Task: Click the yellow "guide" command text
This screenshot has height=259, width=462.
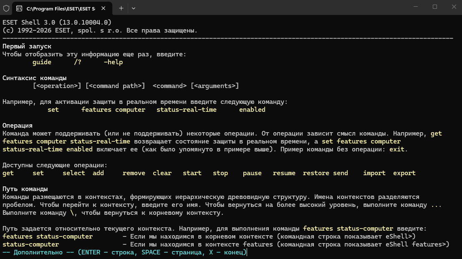Action: [42, 62]
